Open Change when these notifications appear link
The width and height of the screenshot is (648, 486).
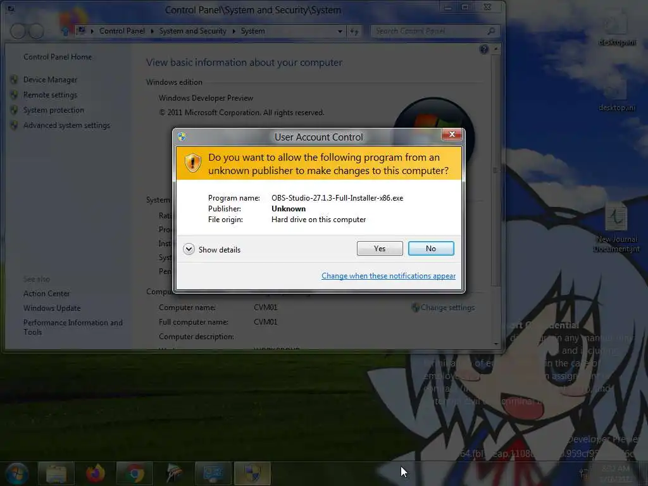point(388,276)
